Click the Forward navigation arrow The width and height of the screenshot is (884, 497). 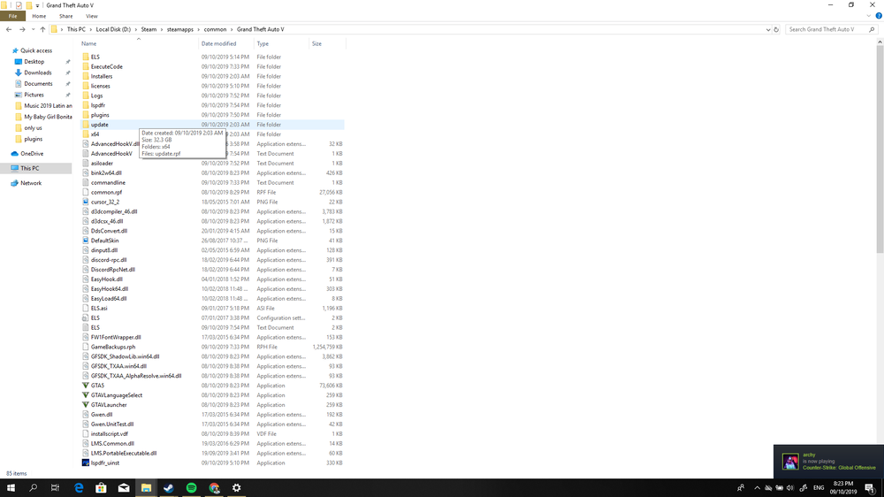pos(22,29)
